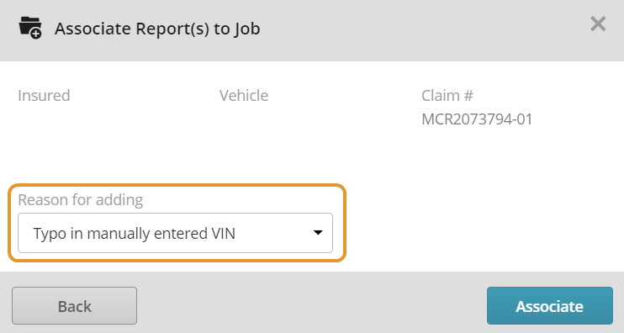Image resolution: width=624 pixels, height=333 pixels.
Task: Close the Associate Report(s) to Job dialog
Action: point(598,24)
